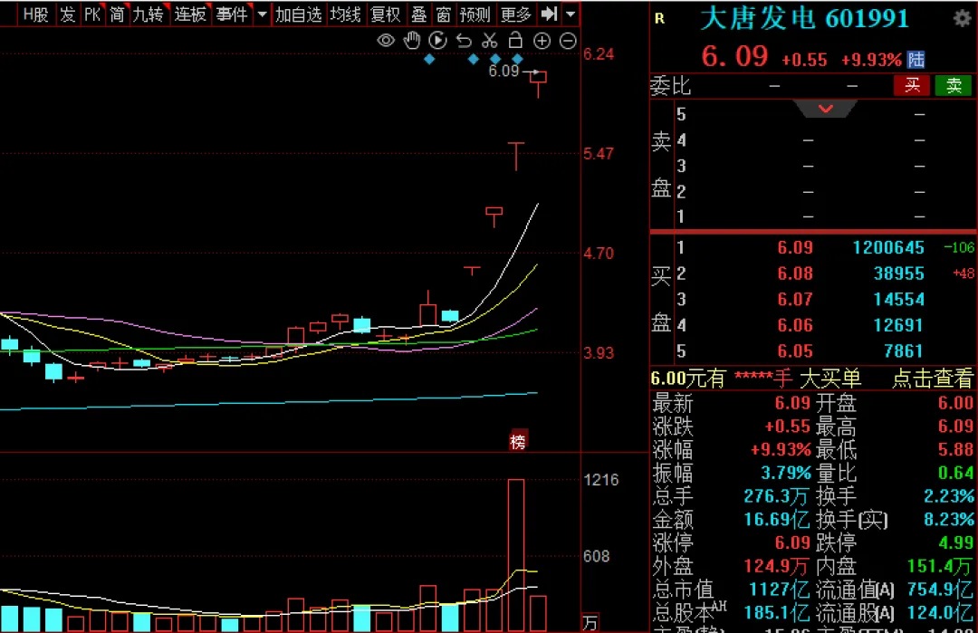Click the 陆 connect badge
This screenshot has width=978, height=633.
[916, 60]
